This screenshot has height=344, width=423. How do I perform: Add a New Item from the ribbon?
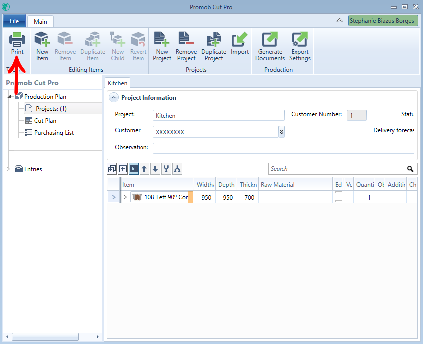[42, 46]
